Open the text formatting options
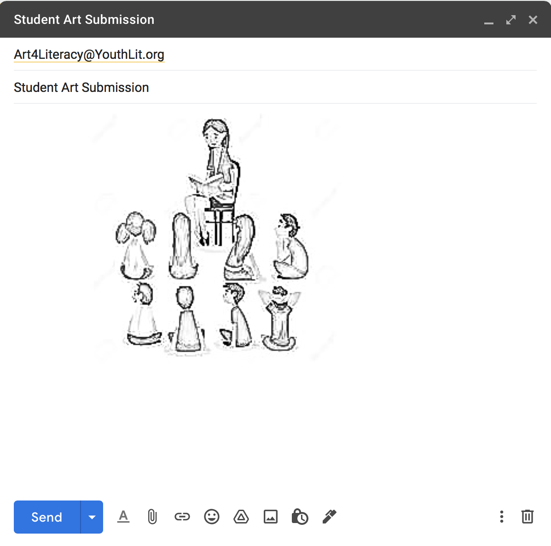This screenshot has width=551, height=546. tap(123, 517)
